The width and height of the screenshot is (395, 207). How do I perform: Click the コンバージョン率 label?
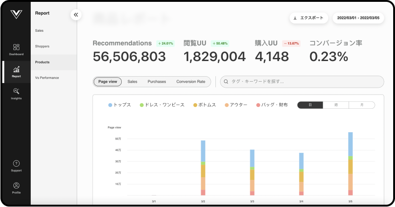coord(336,43)
